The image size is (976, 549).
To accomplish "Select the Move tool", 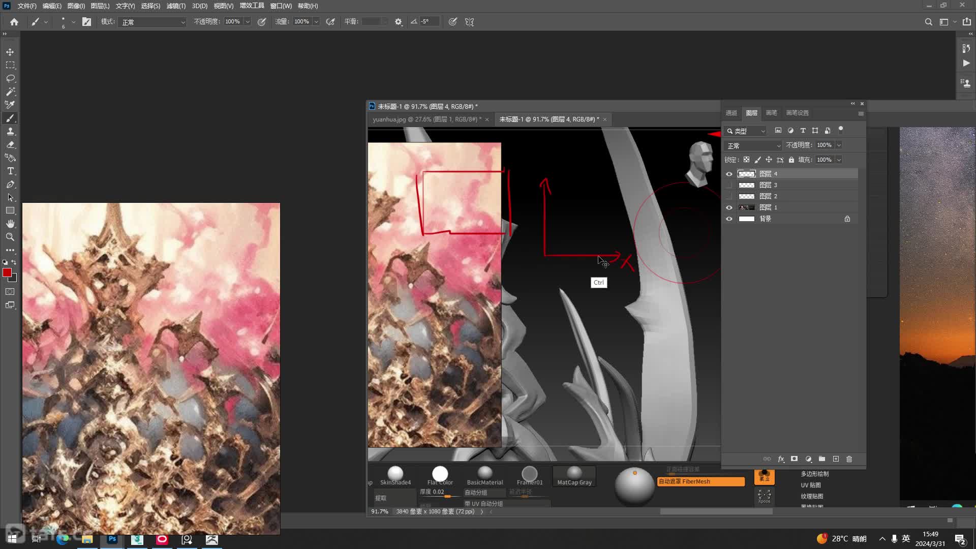I will (10, 52).
